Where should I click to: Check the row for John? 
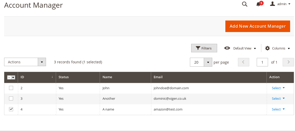11,88
